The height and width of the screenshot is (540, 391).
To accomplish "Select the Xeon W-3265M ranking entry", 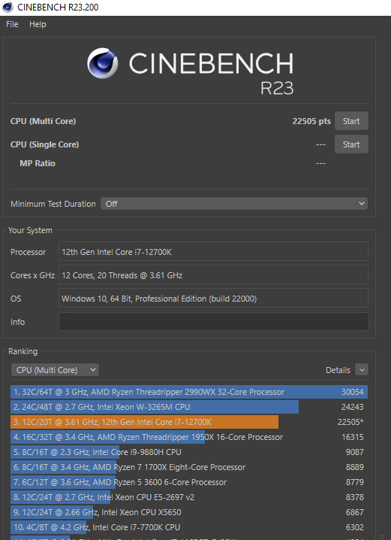I will [x=189, y=407].
